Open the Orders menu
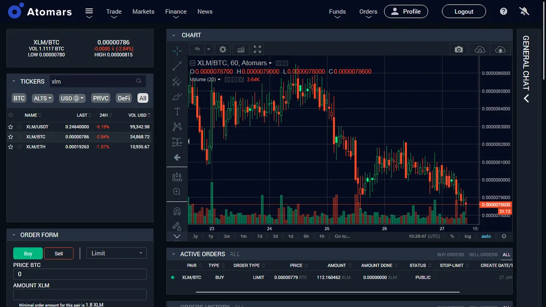The image size is (546, 307). (368, 12)
